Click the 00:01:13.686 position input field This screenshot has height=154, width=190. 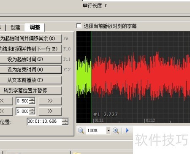tap(44, 122)
